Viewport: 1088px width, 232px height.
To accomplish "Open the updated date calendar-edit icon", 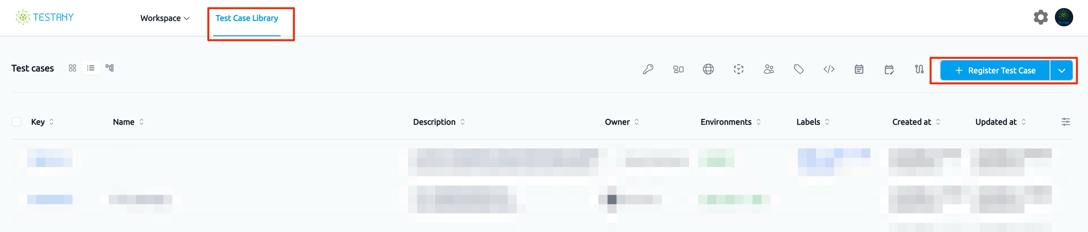I will click(889, 69).
